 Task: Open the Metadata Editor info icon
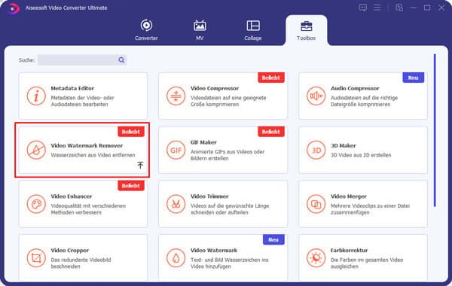36,96
